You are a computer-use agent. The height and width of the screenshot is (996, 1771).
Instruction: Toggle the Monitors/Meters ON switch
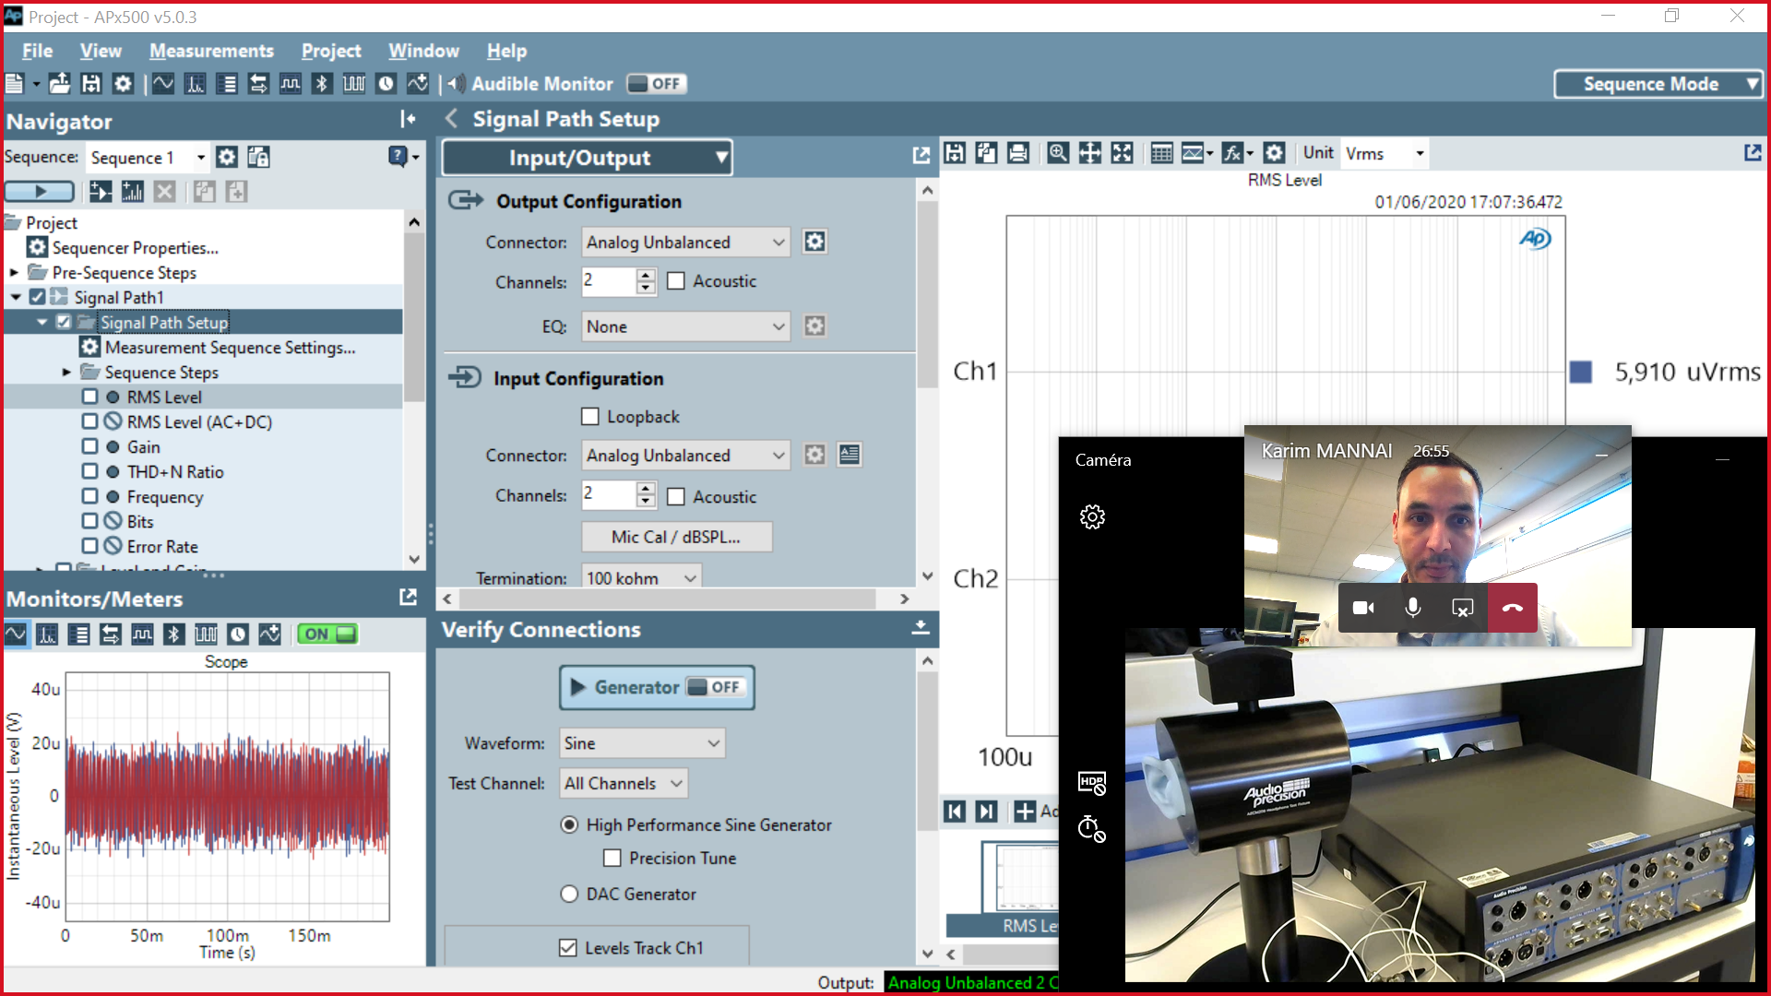click(327, 634)
